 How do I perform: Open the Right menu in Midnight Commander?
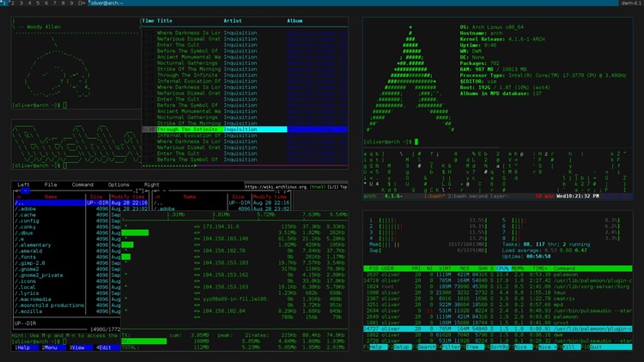tap(151, 184)
